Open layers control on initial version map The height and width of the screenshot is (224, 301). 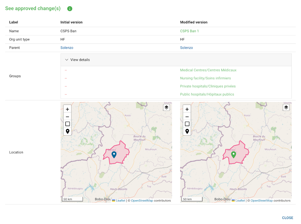(x=167, y=107)
